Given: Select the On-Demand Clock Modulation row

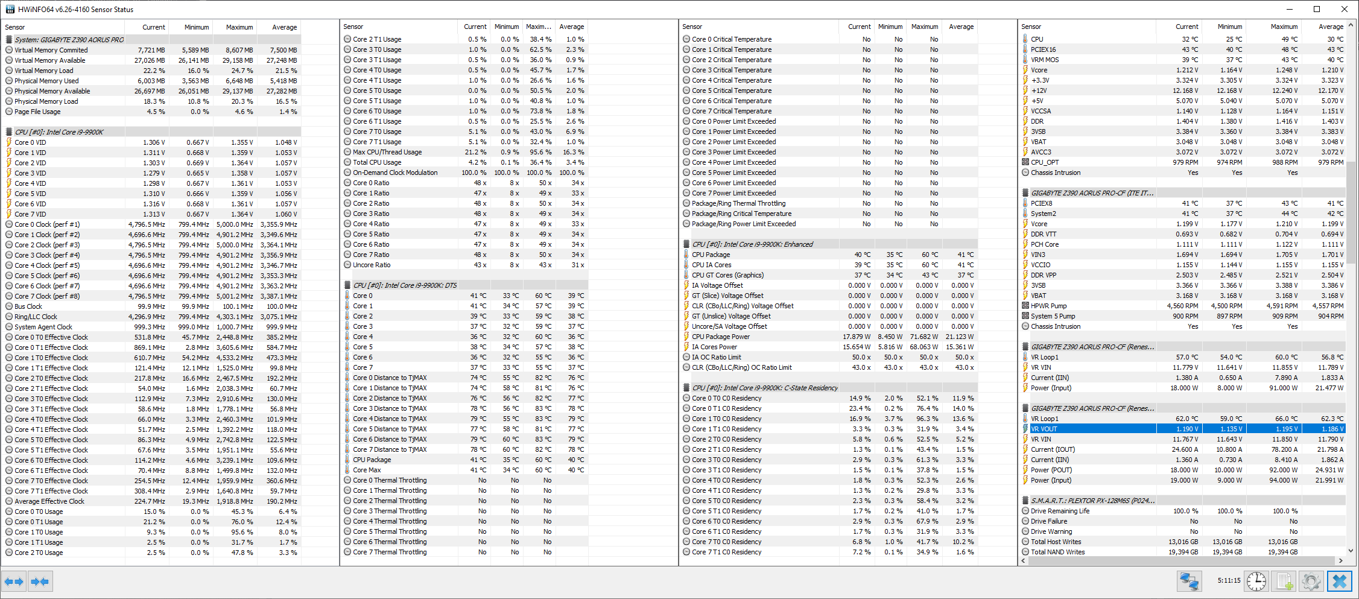Looking at the screenshot, I should pos(464,173).
